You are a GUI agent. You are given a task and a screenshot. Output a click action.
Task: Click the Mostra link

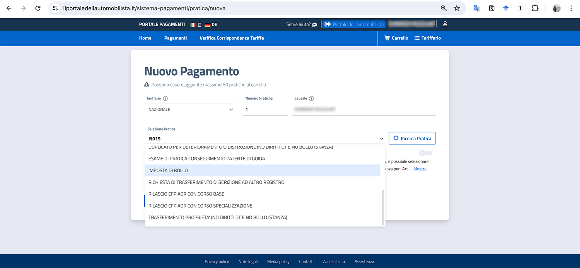(x=420, y=169)
